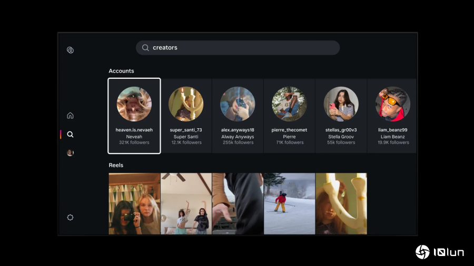
Task: Click into the 'creators' search field
Action: [x=242, y=48]
